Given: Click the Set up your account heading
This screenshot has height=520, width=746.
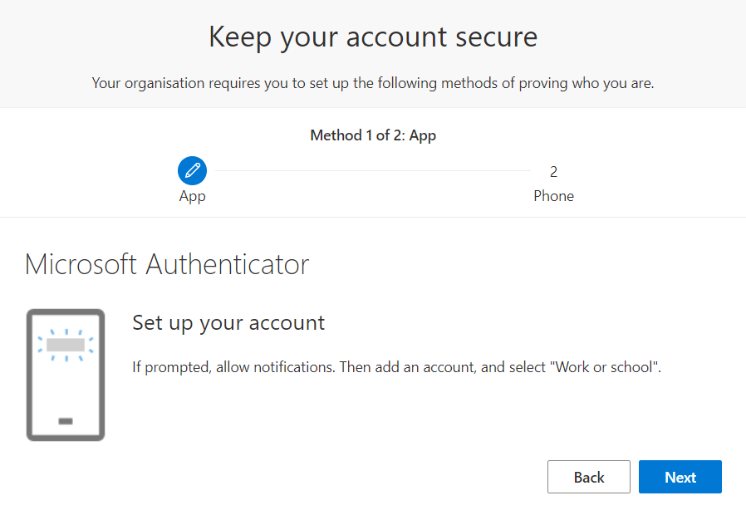Looking at the screenshot, I should [x=228, y=323].
